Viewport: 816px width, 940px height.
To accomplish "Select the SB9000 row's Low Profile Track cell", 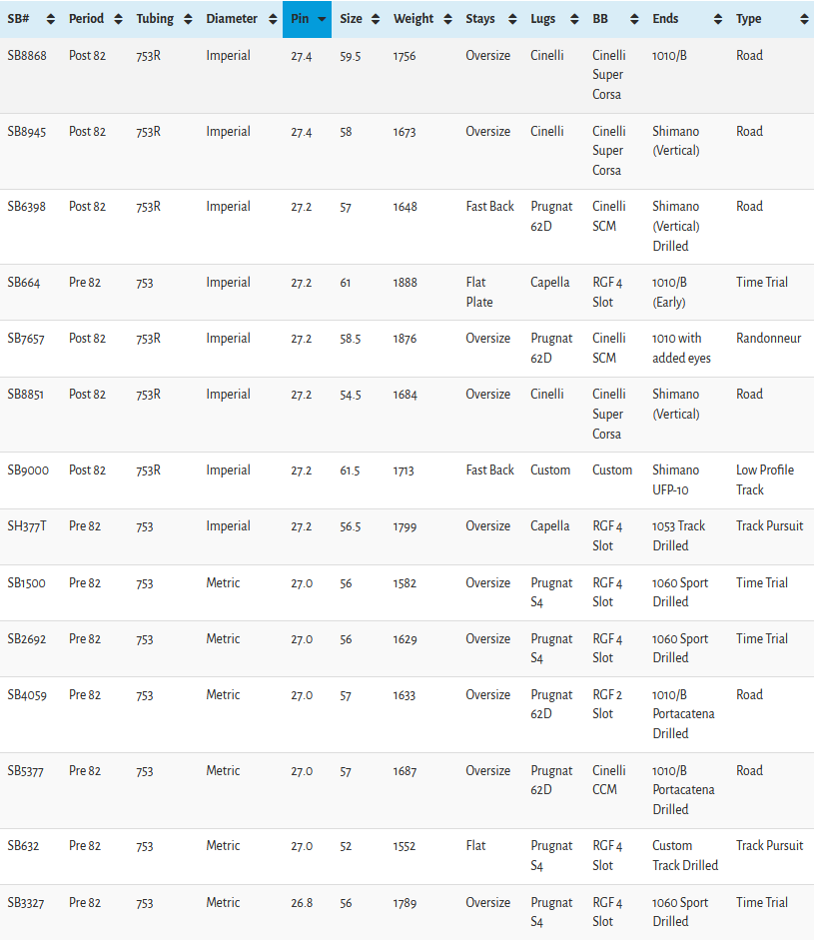I will tap(765, 479).
